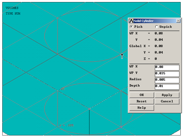
Task: Focus the Depth input field
Action: [167, 87]
